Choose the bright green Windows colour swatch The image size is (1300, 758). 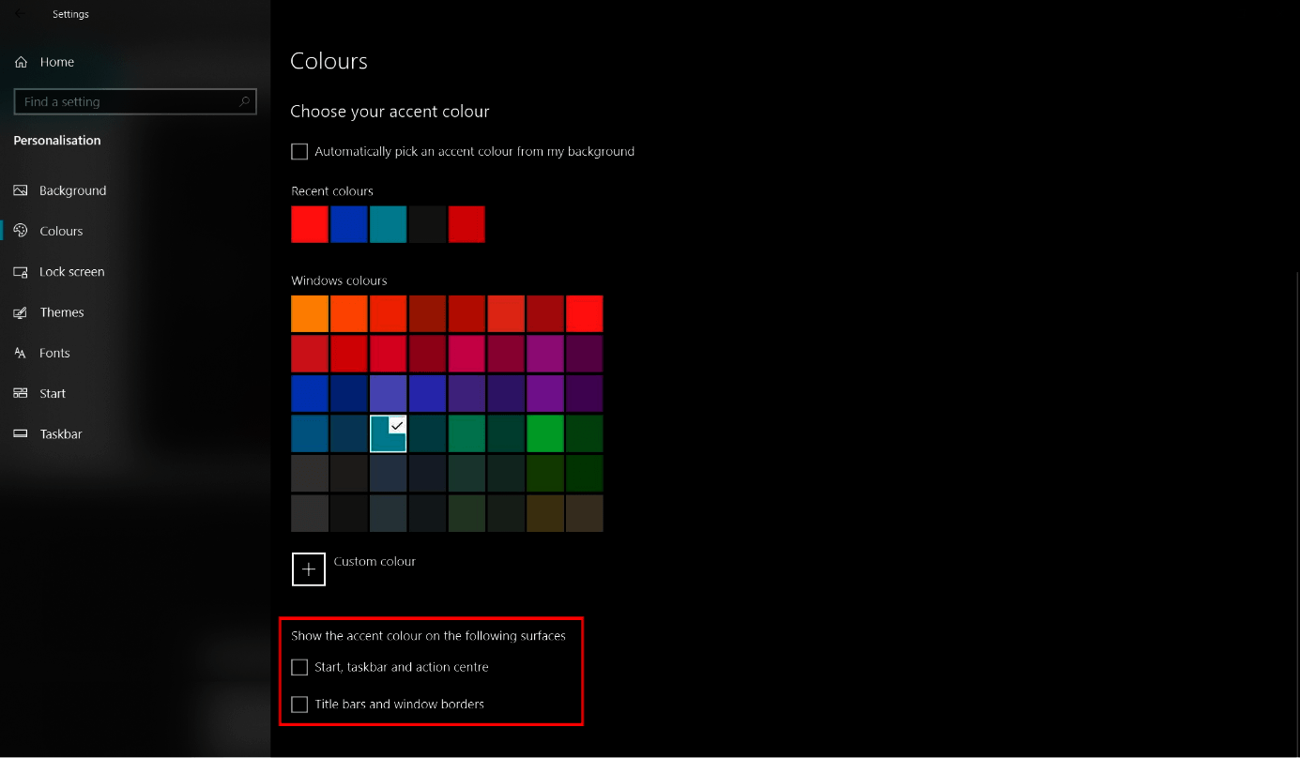coord(545,432)
